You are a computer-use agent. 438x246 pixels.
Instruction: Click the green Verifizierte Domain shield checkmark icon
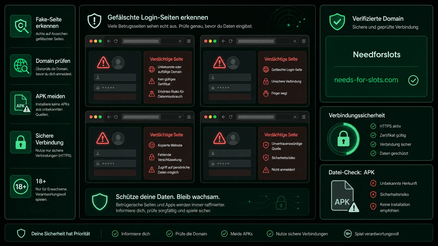(x=337, y=22)
